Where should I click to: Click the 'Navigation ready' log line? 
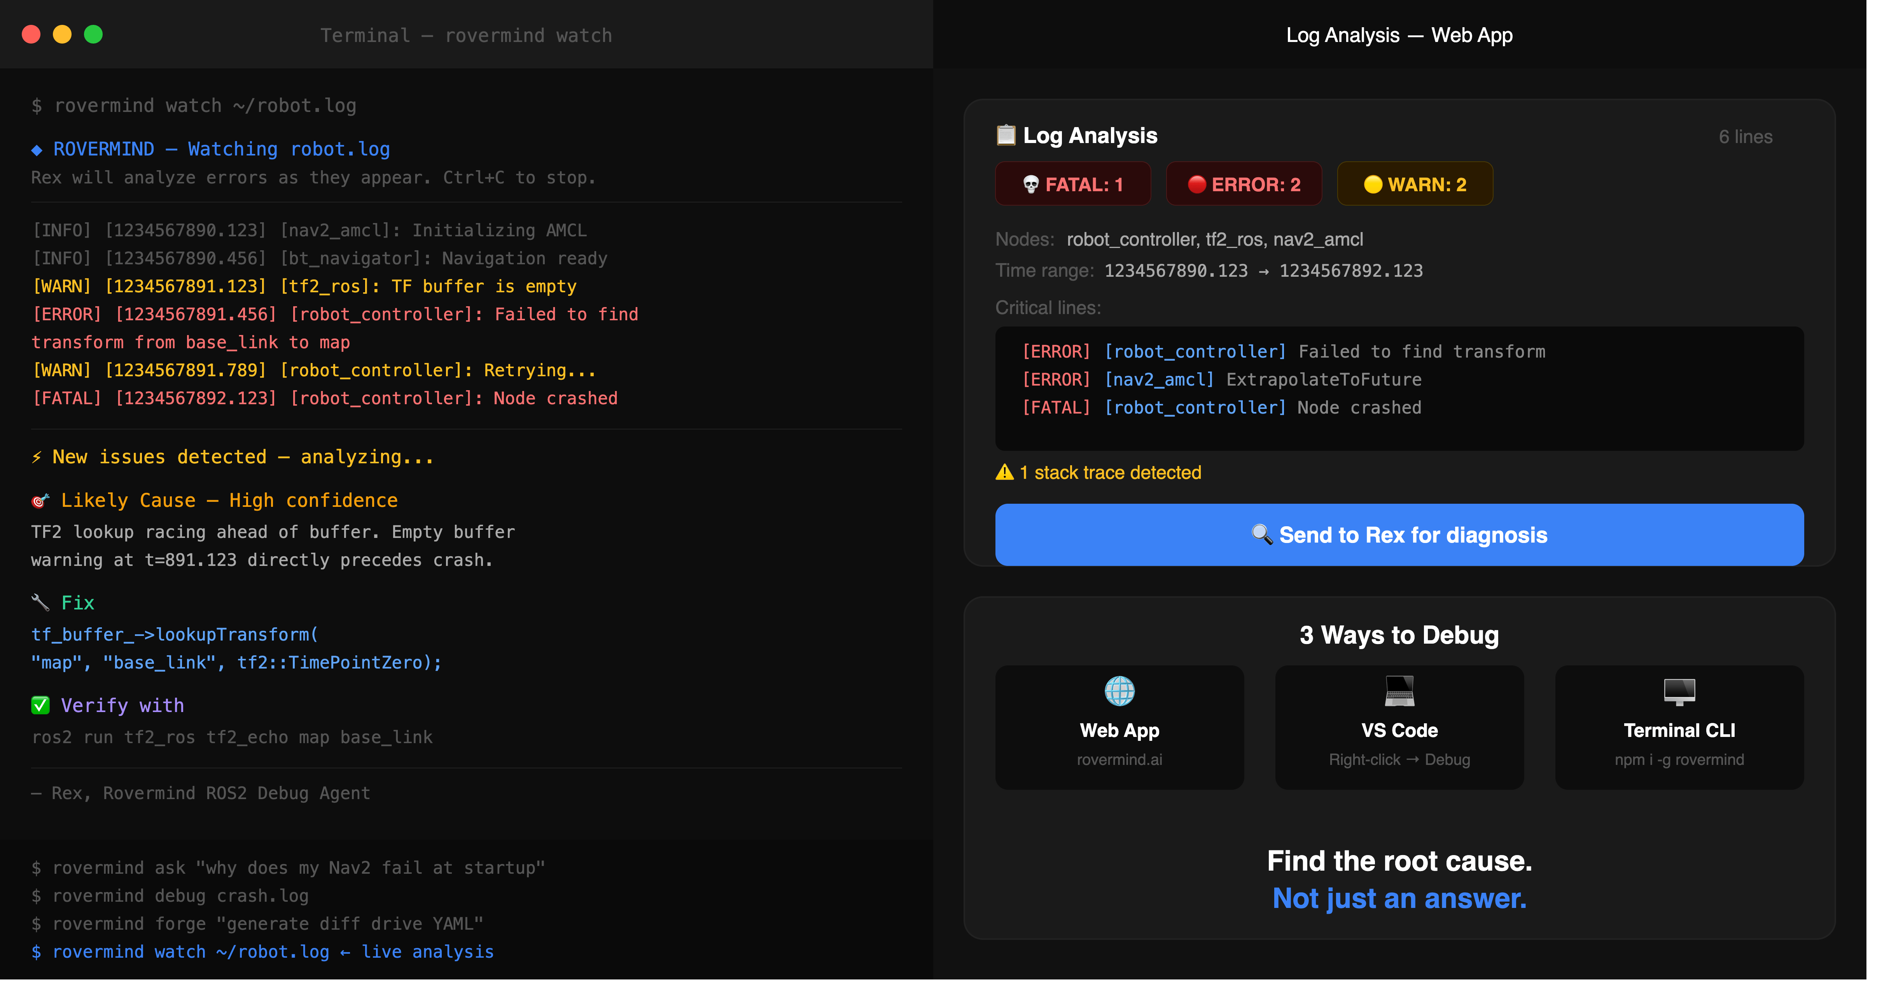pos(320,258)
